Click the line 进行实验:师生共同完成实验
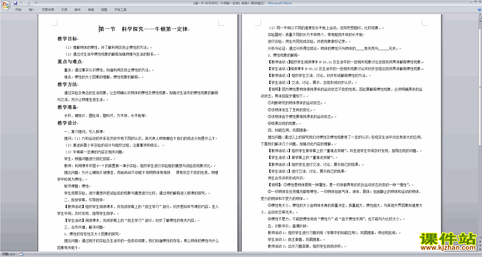This screenshot has width=482, height=257. 308,42
